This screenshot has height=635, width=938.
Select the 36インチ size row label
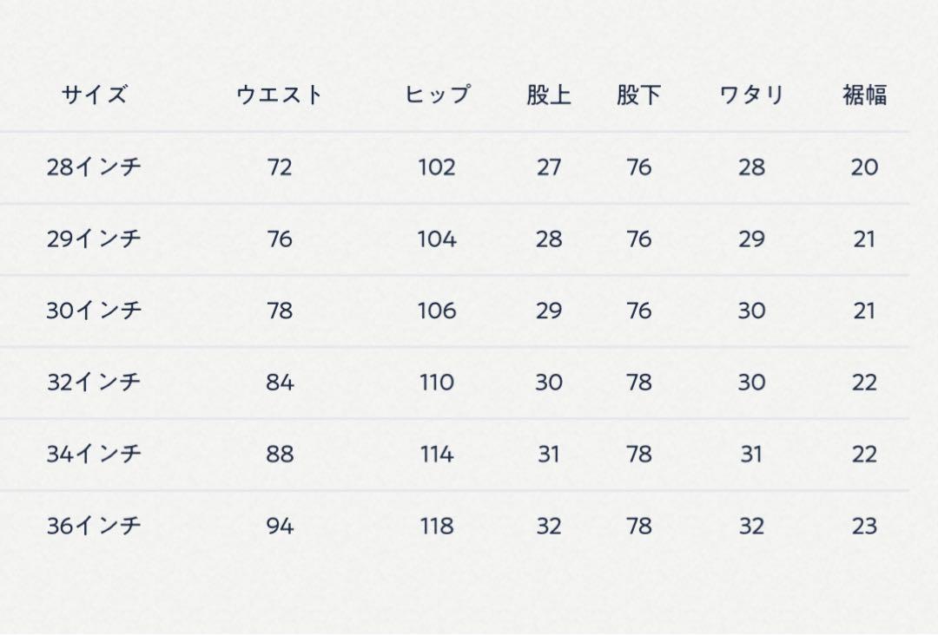point(94,526)
